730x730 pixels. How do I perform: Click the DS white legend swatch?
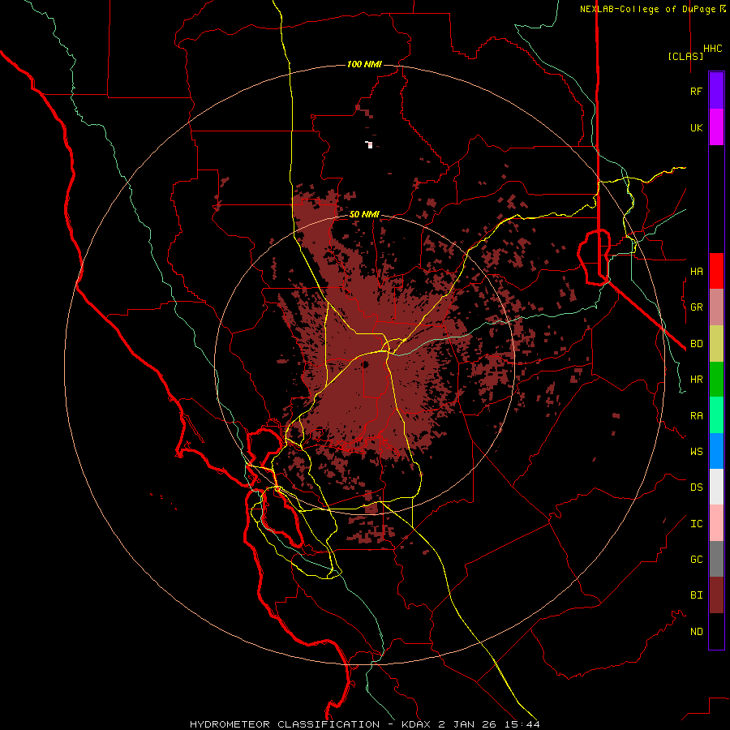pos(716,487)
